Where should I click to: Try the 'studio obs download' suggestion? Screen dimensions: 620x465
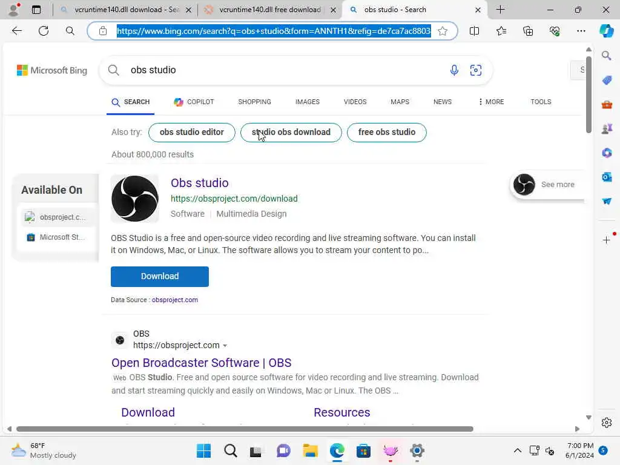291,132
